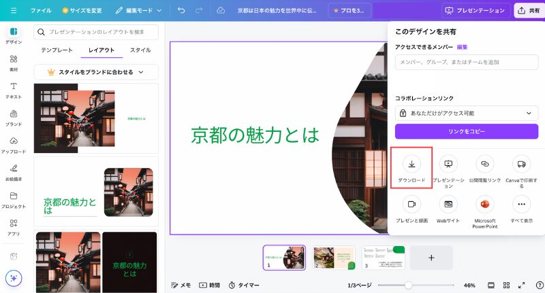Click the Canvaで印刷する truck icon
545x293 pixels.
[x=521, y=164]
